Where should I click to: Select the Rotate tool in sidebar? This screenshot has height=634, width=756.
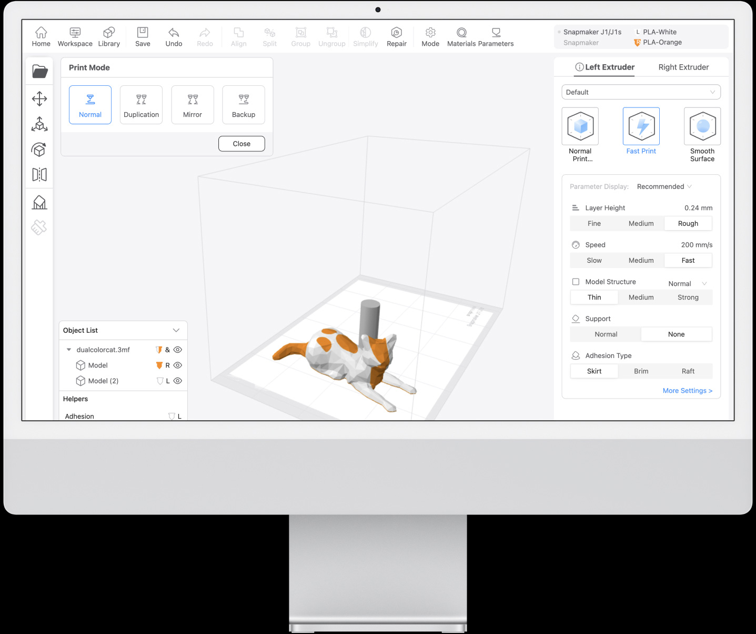tap(39, 150)
